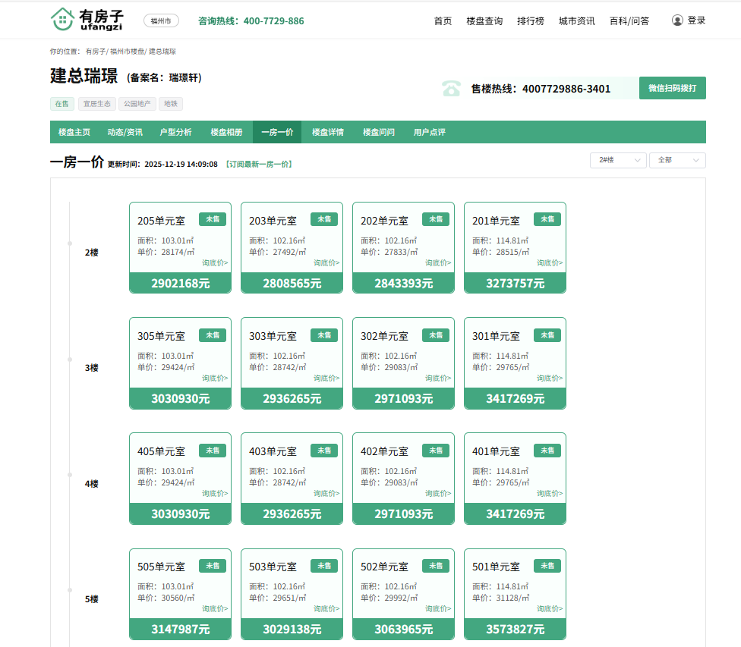Click the 3273757元 price bar for unit 201
741x647 pixels.
click(515, 284)
